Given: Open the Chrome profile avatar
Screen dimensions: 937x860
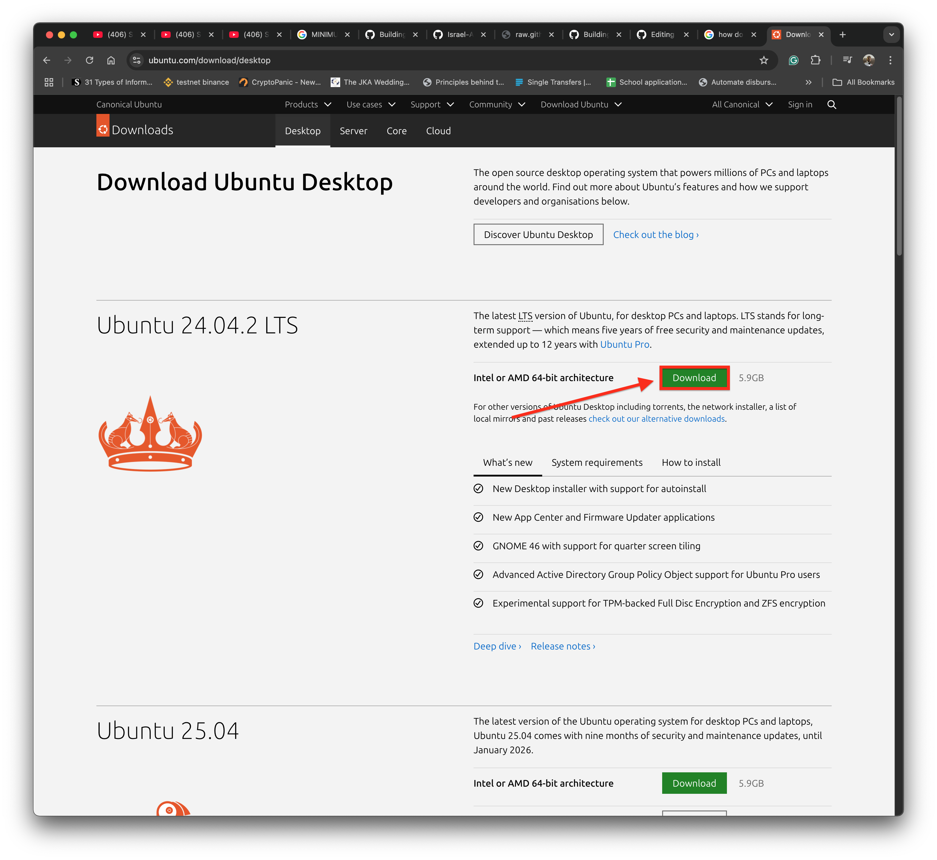Looking at the screenshot, I should (x=869, y=60).
